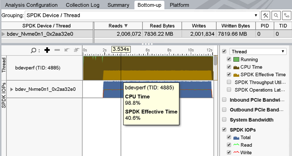Open the Platform tab

tap(179, 5)
